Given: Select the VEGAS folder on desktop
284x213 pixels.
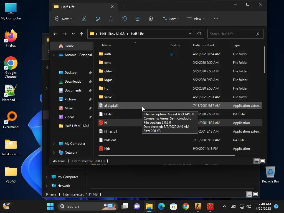Looking at the screenshot, I should tap(11, 174).
